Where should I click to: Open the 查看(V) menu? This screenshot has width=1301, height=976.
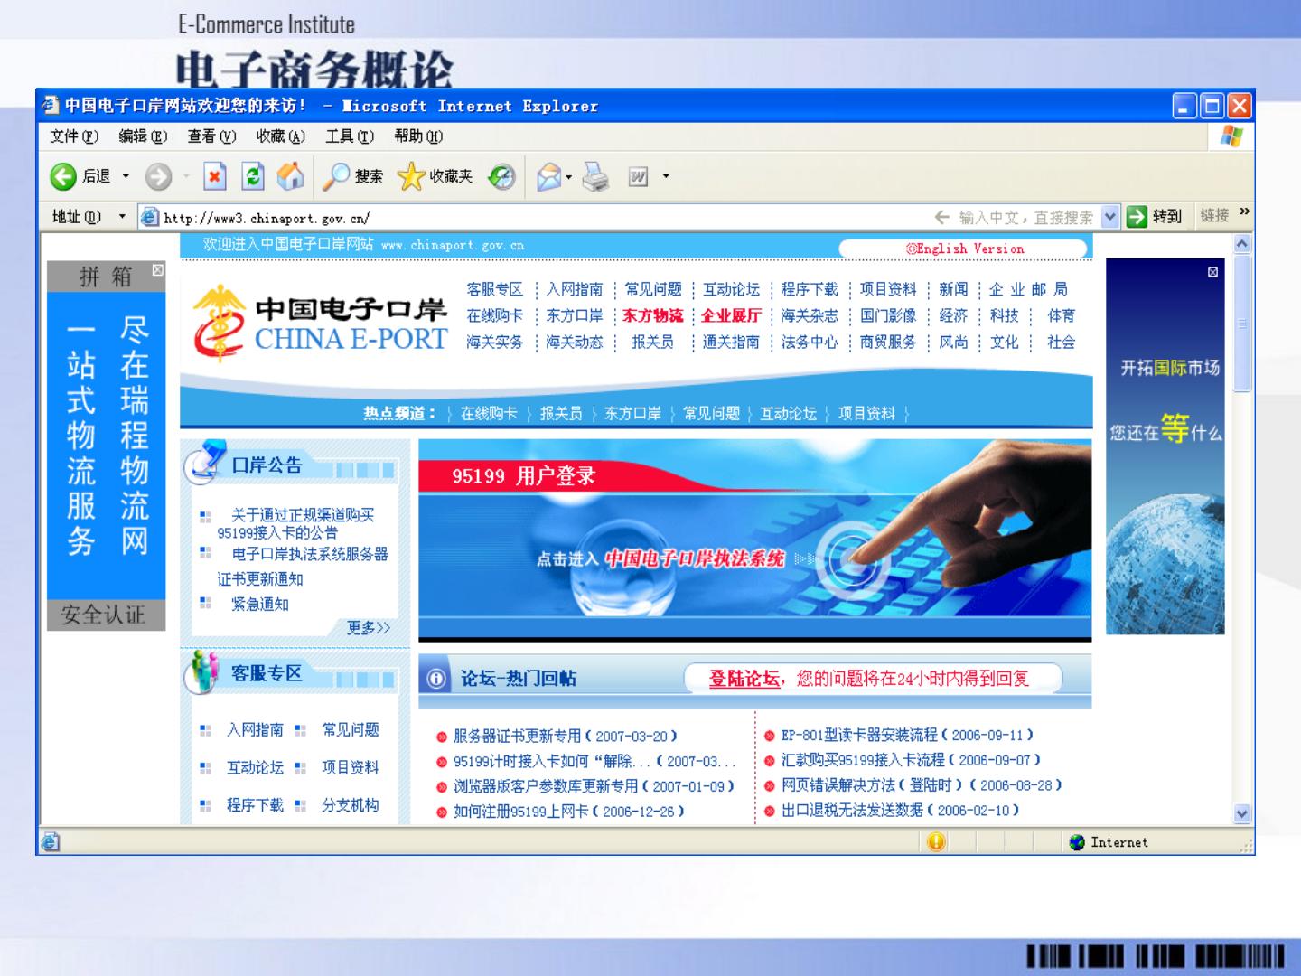point(211,136)
